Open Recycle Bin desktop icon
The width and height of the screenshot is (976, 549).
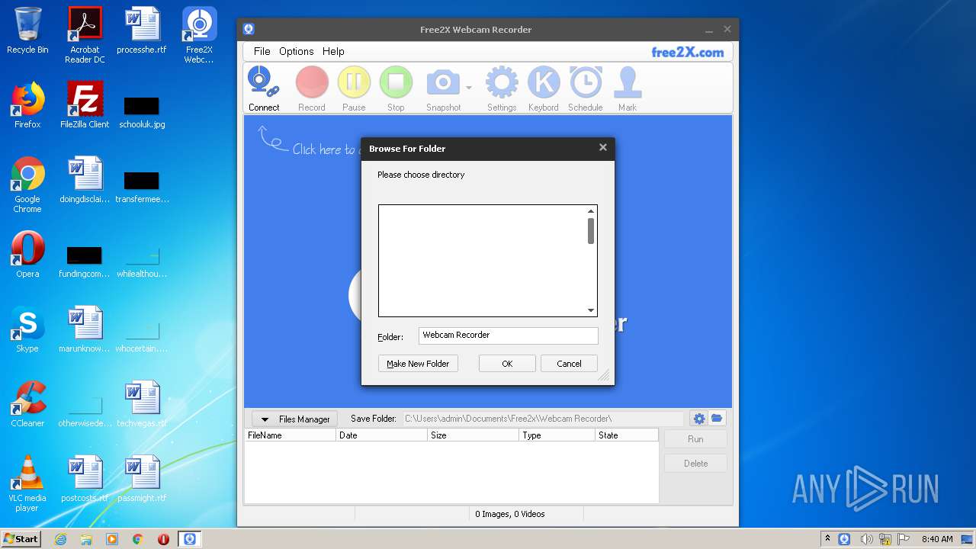coord(27,30)
